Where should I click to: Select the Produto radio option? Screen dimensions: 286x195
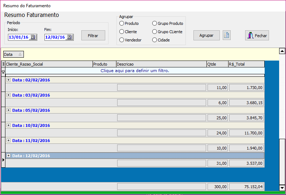[122, 23]
